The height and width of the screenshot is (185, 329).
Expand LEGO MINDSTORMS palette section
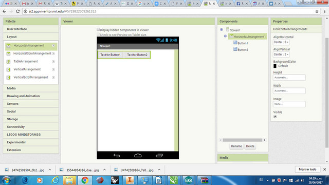[x=31, y=135]
